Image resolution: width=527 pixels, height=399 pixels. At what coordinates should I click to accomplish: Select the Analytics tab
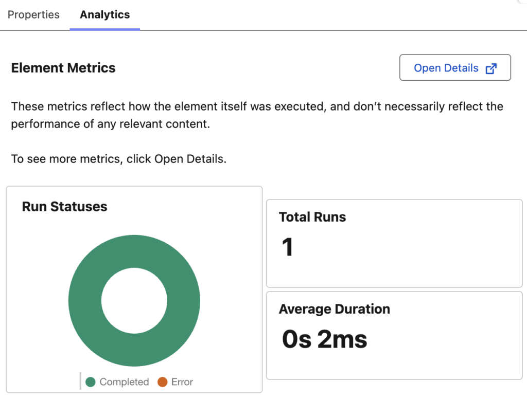point(105,15)
